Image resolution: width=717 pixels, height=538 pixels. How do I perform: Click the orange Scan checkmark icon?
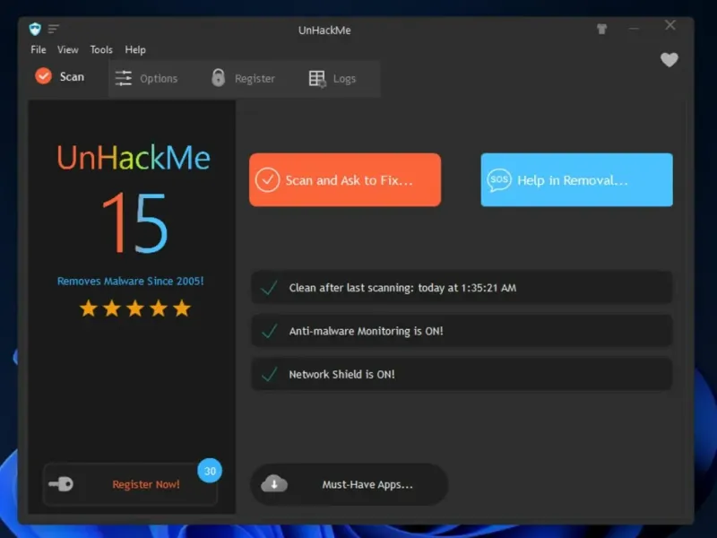[x=44, y=76]
